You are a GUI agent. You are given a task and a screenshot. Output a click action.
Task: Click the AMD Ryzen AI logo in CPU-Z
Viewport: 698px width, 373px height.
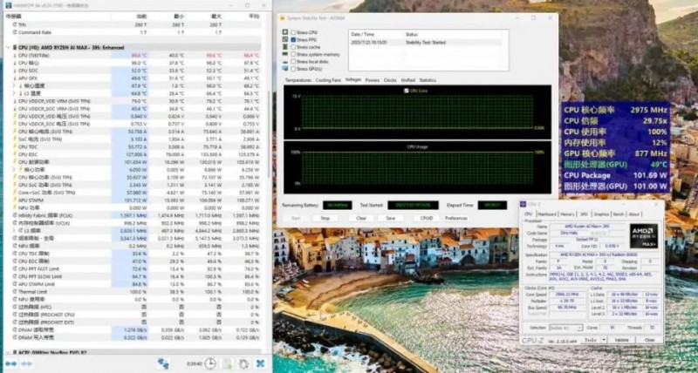coord(643,236)
